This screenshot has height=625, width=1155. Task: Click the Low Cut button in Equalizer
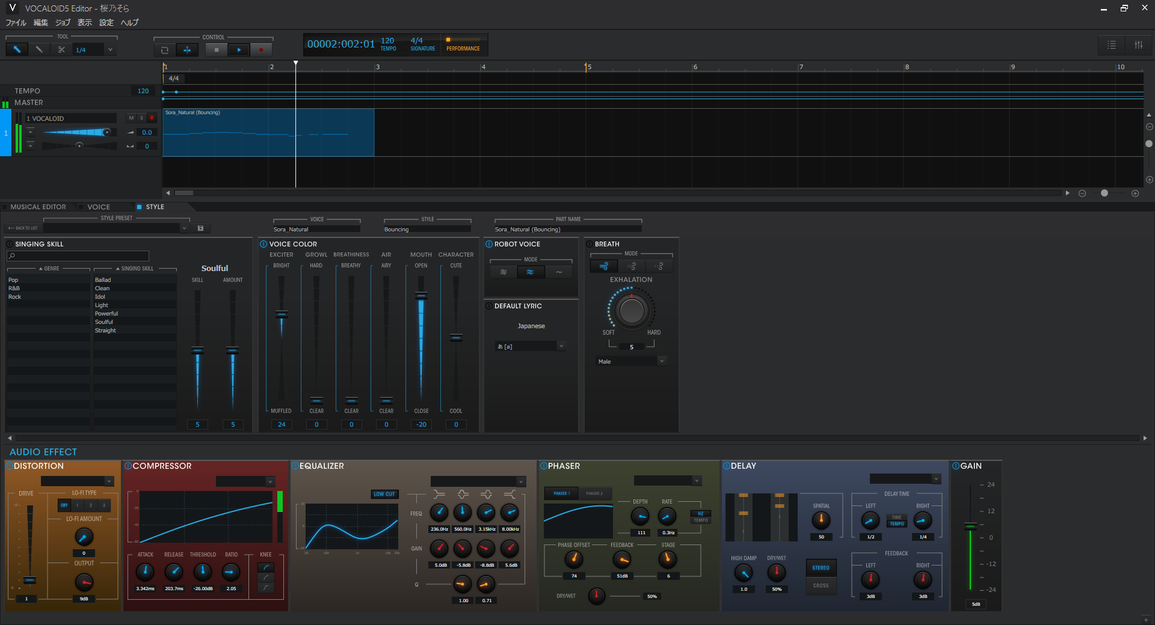pyautogui.click(x=384, y=494)
